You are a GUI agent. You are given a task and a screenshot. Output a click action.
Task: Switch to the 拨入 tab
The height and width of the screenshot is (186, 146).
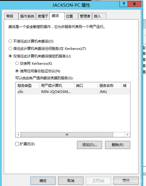point(99,16)
